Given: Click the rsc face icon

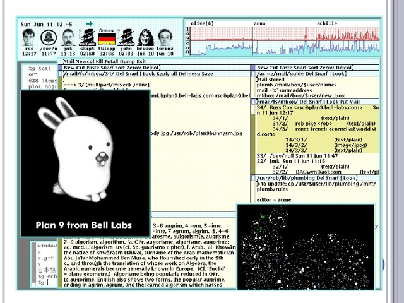Looking at the screenshot, I should (x=28, y=37).
